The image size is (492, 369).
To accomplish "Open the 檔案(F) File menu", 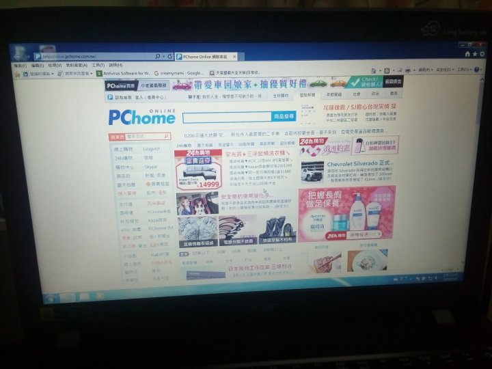I will (20, 66).
